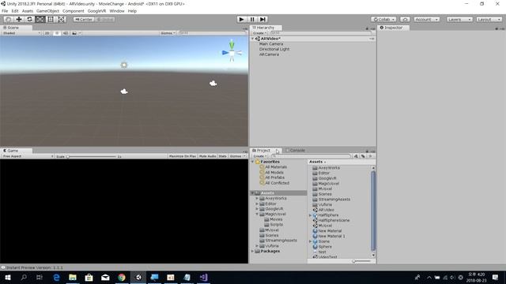The height and width of the screenshot is (284, 506).
Task: Toggle Global/Local handle rotation button
Action: [104, 19]
